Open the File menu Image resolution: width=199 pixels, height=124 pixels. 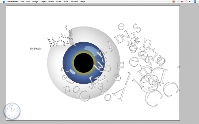22,2
